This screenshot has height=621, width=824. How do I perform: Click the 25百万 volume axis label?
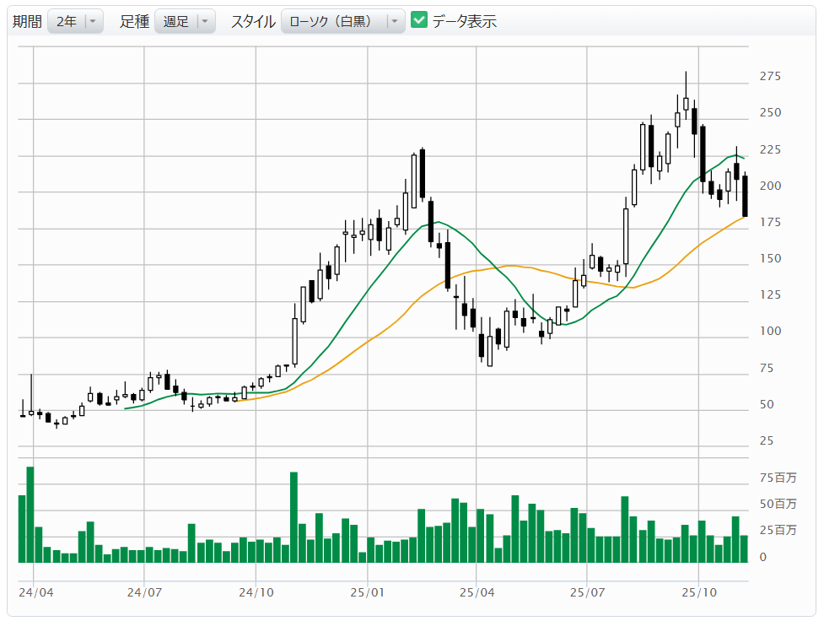(778, 531)
